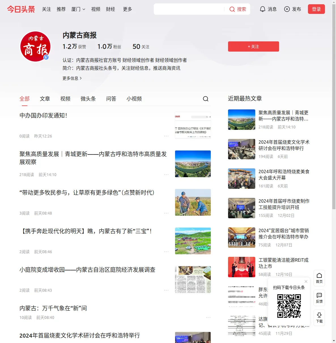Select the 全部 tab

pos(25,99)
